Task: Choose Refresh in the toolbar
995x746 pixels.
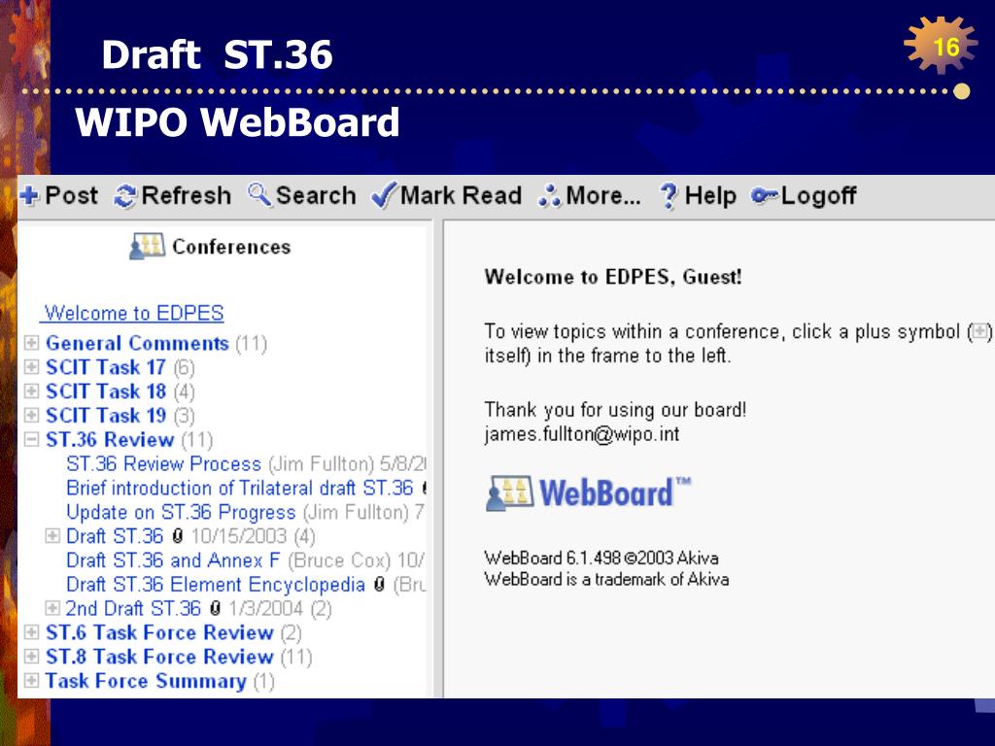Action: point(186,195)
